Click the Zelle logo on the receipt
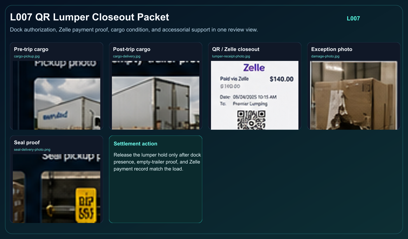Viewport: 408px width, 239px height. (x=254, y=68)
